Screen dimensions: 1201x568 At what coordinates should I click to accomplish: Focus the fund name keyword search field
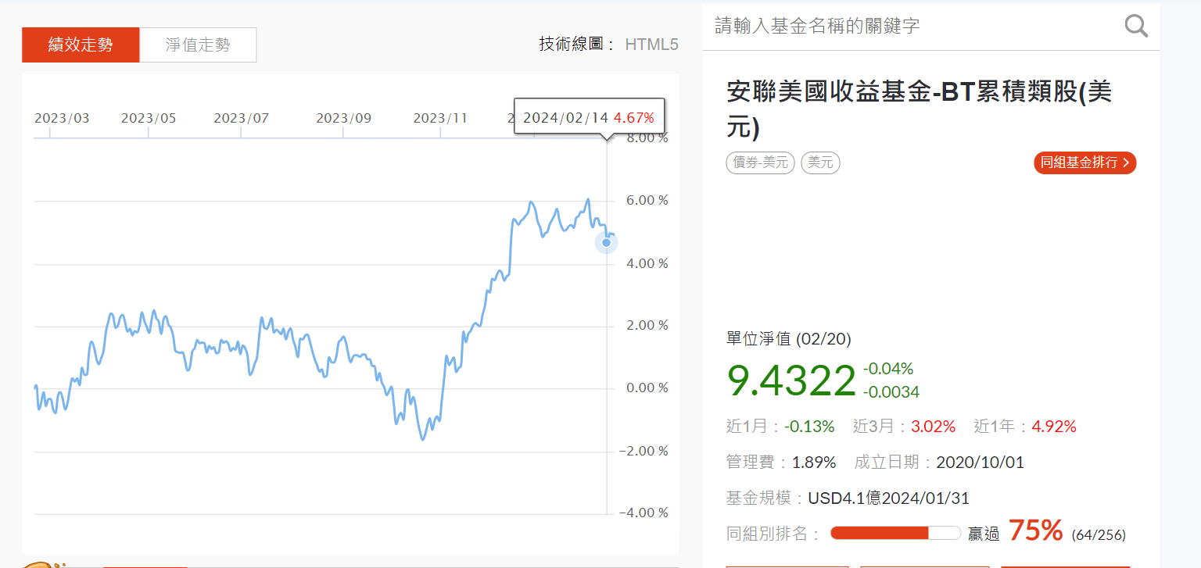(915, 26)
